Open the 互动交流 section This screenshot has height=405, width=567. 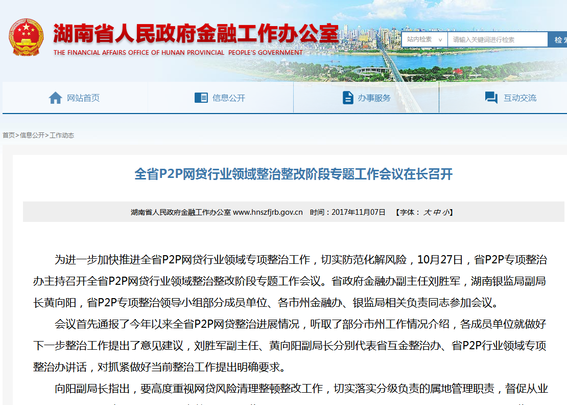[513, 97]
